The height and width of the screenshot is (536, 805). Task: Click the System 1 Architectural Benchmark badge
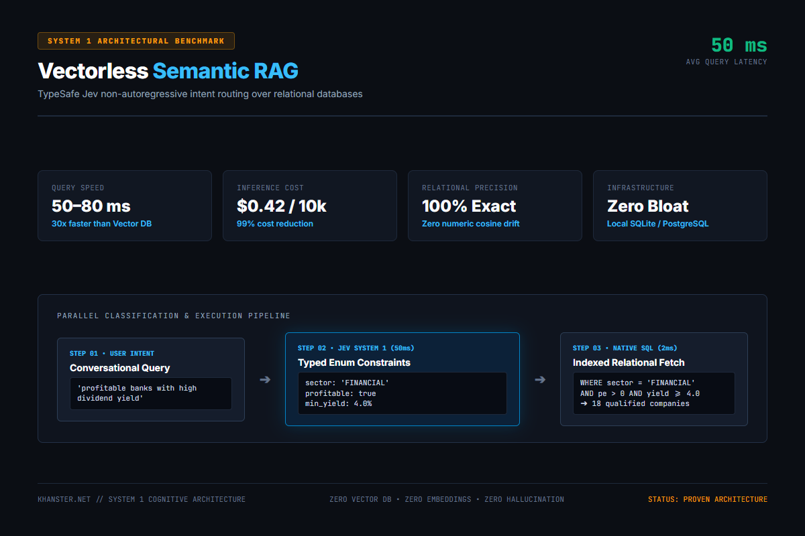(136, 41)
